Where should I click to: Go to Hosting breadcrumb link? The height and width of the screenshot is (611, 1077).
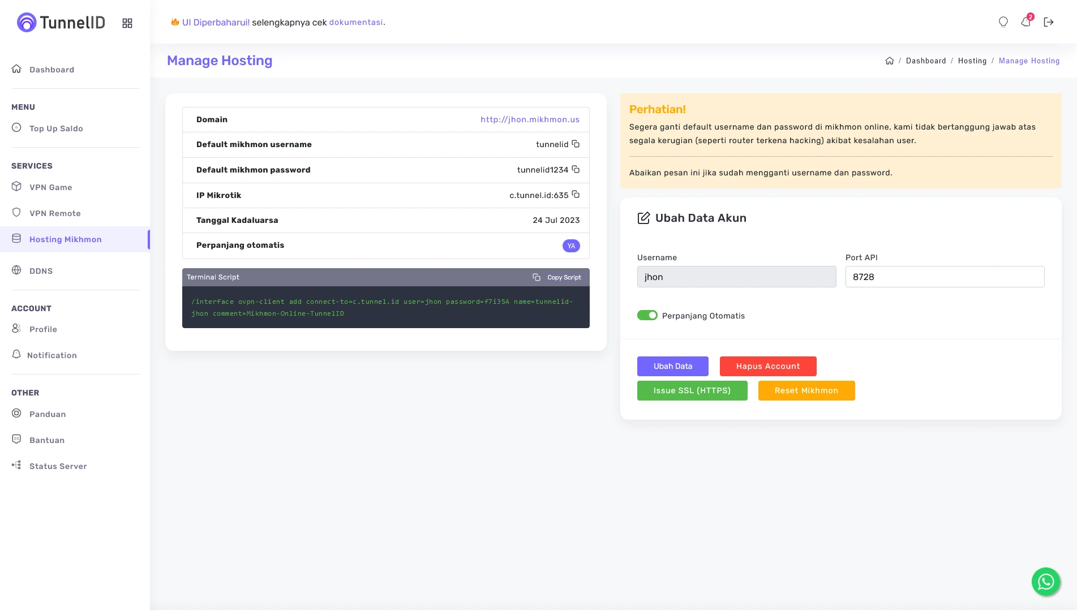coord(972,61)
